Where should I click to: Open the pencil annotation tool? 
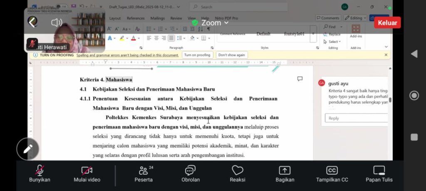coord(28,149)
